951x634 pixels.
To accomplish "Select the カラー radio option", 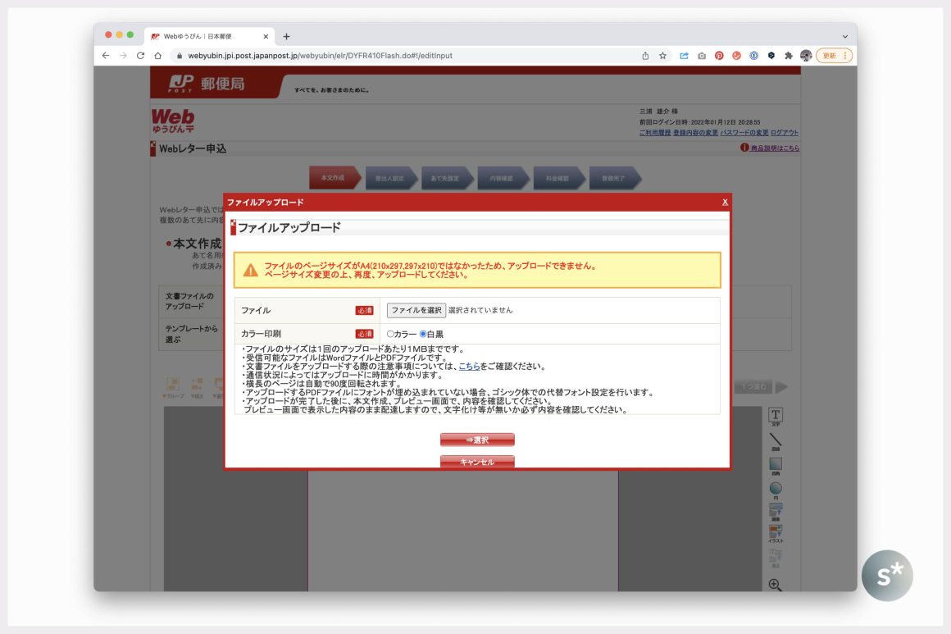I will point(391,334).
